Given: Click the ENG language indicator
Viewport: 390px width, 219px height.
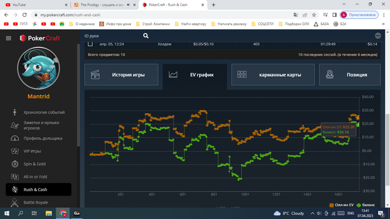Looking at the screenshot, I should tap(350, 213).
